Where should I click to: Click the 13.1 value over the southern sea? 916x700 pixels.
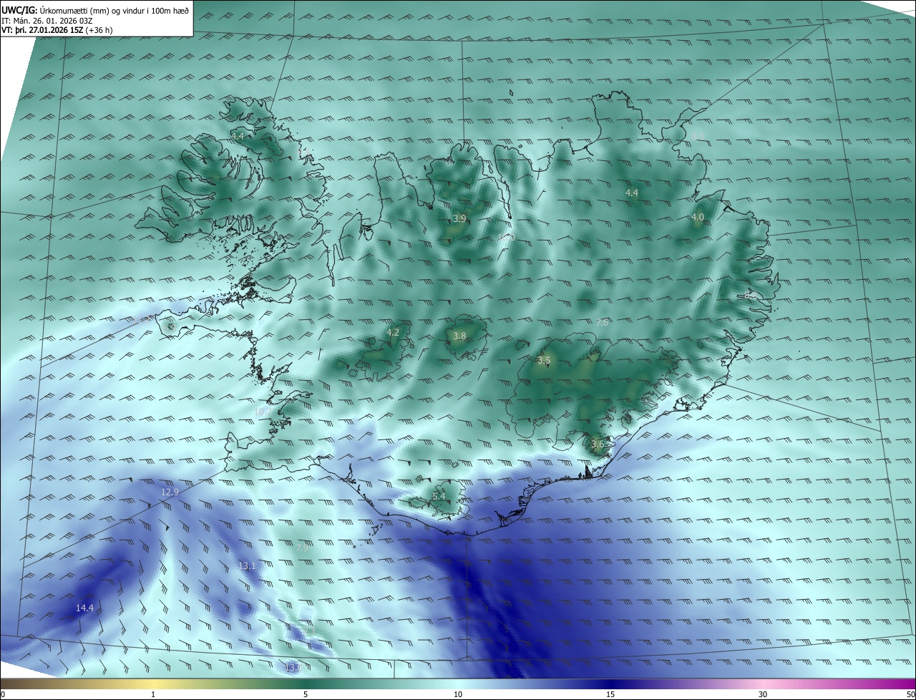[247, 566]
